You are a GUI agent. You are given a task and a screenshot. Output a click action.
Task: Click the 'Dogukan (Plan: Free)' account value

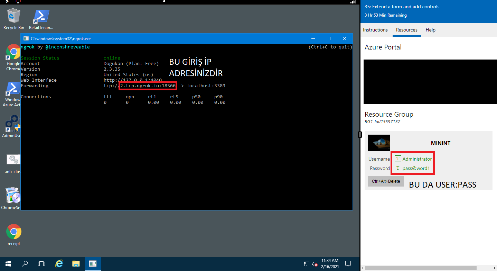pos(131,63)
